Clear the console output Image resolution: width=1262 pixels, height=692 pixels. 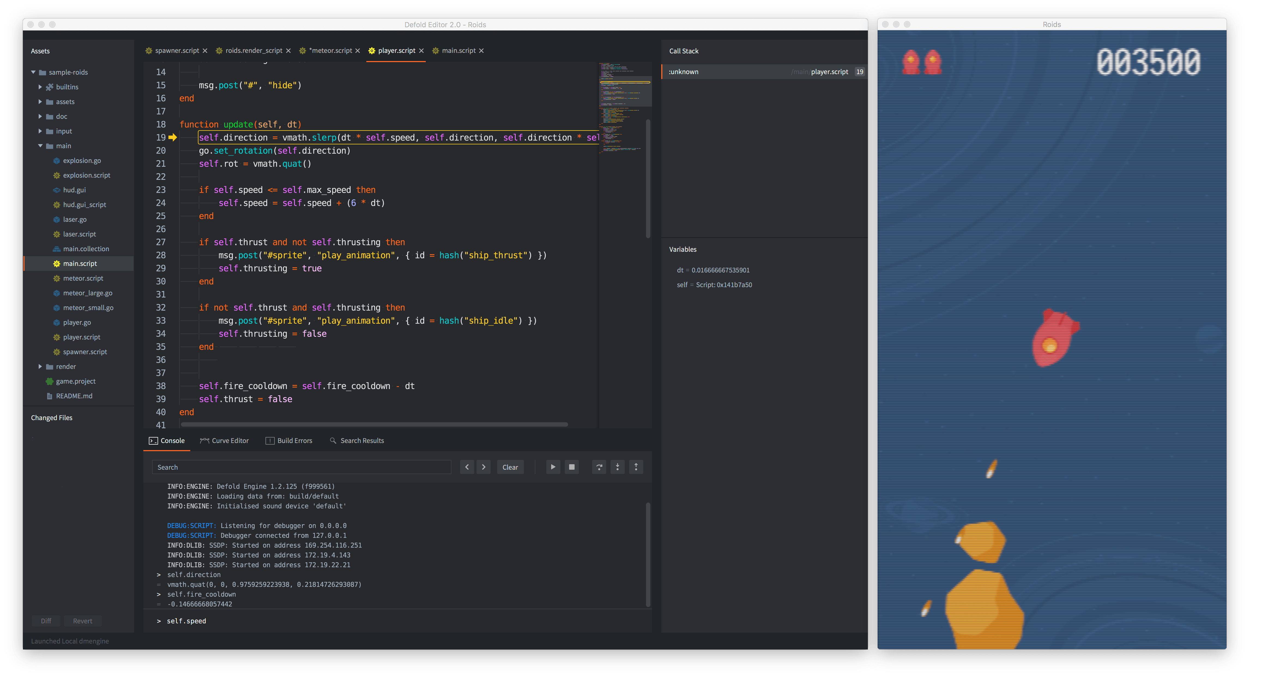point(510,467)
